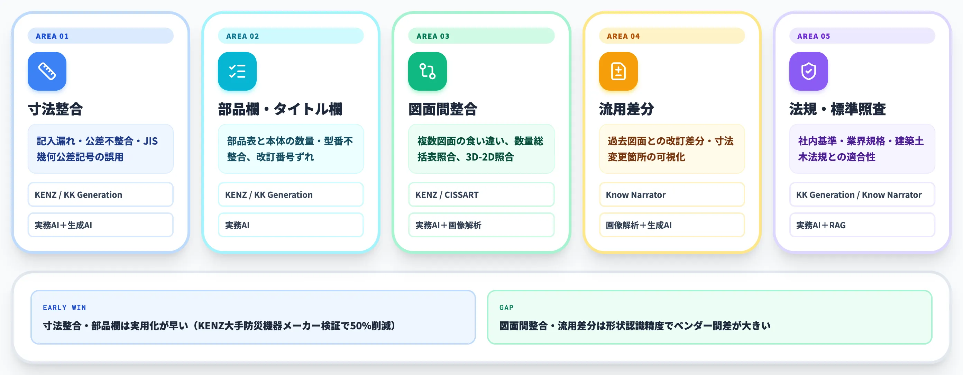Open the 流用差分 card heading
Screen dimensions: 963x375
click(626, 109)
